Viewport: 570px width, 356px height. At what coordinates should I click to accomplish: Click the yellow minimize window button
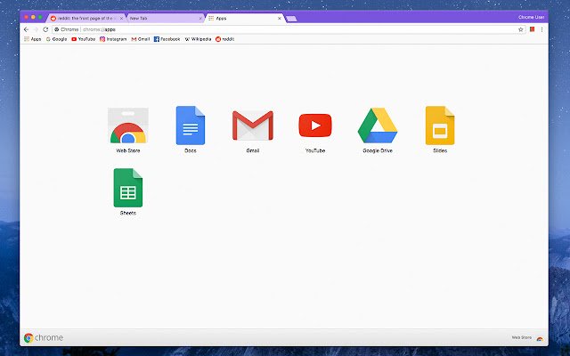[33, 17]
